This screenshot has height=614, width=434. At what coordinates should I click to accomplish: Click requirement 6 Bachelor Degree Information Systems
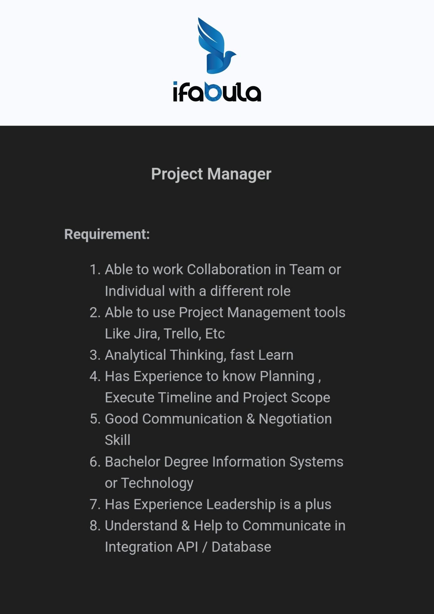[x=216, y=462]
